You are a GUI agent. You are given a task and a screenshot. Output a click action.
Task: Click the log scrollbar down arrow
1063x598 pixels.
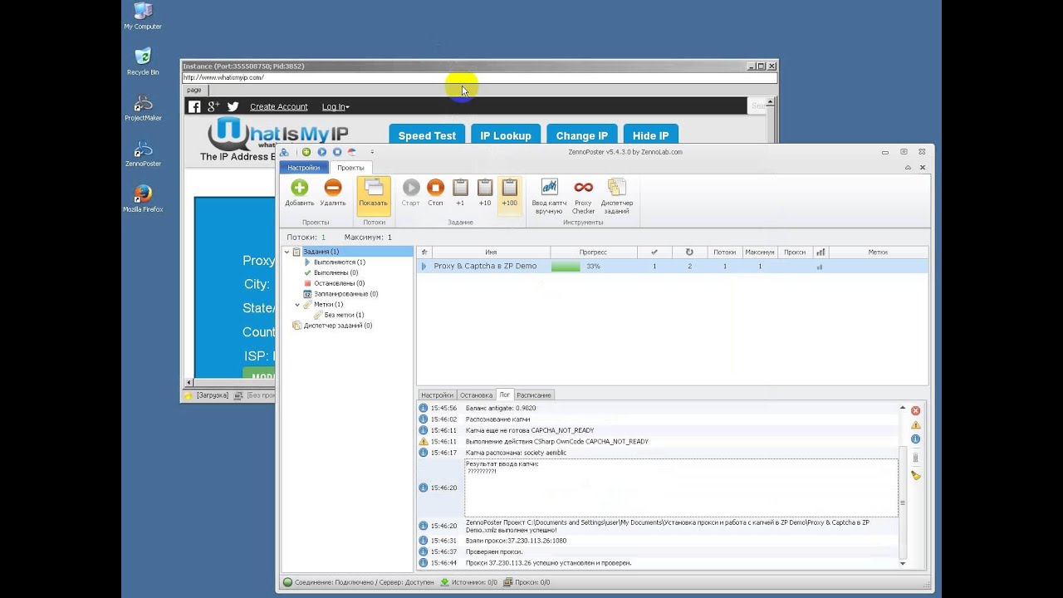click(x=903, y=563)
